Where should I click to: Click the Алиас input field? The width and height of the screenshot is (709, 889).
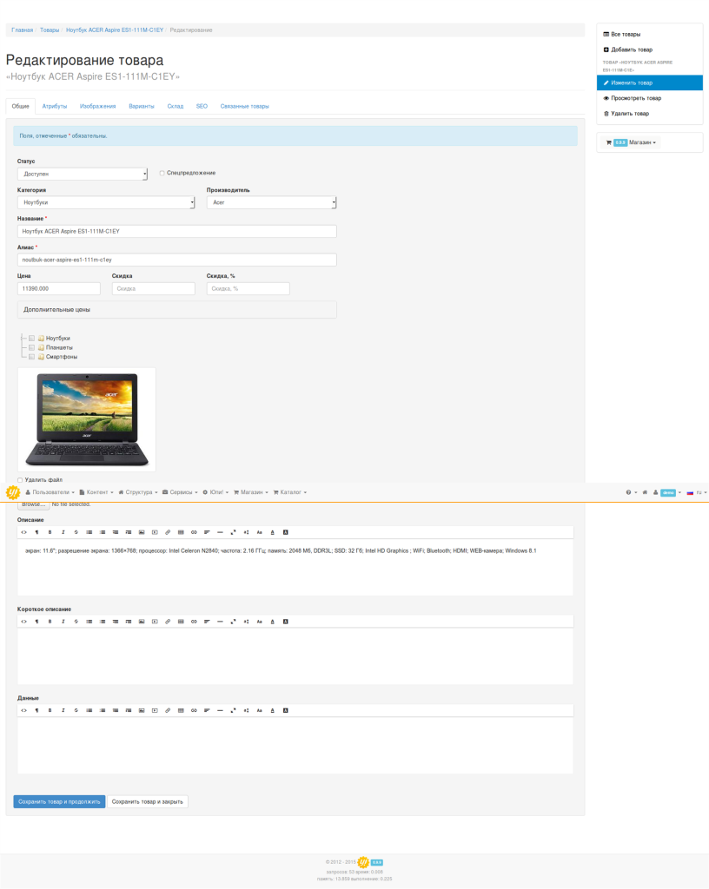click(x=177, y=260)
